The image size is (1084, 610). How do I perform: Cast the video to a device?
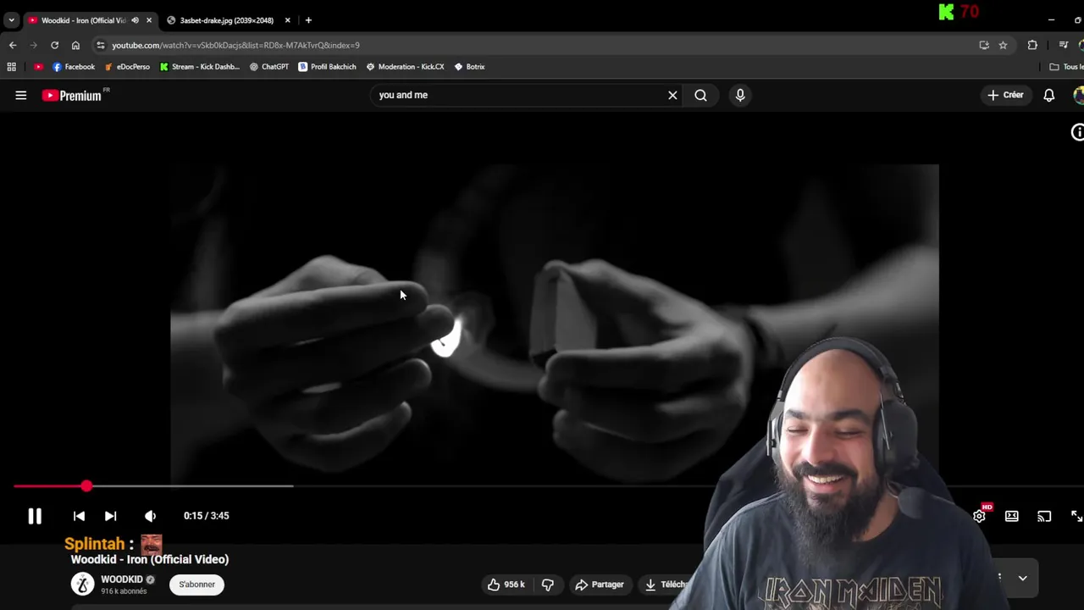[1044, 516]
